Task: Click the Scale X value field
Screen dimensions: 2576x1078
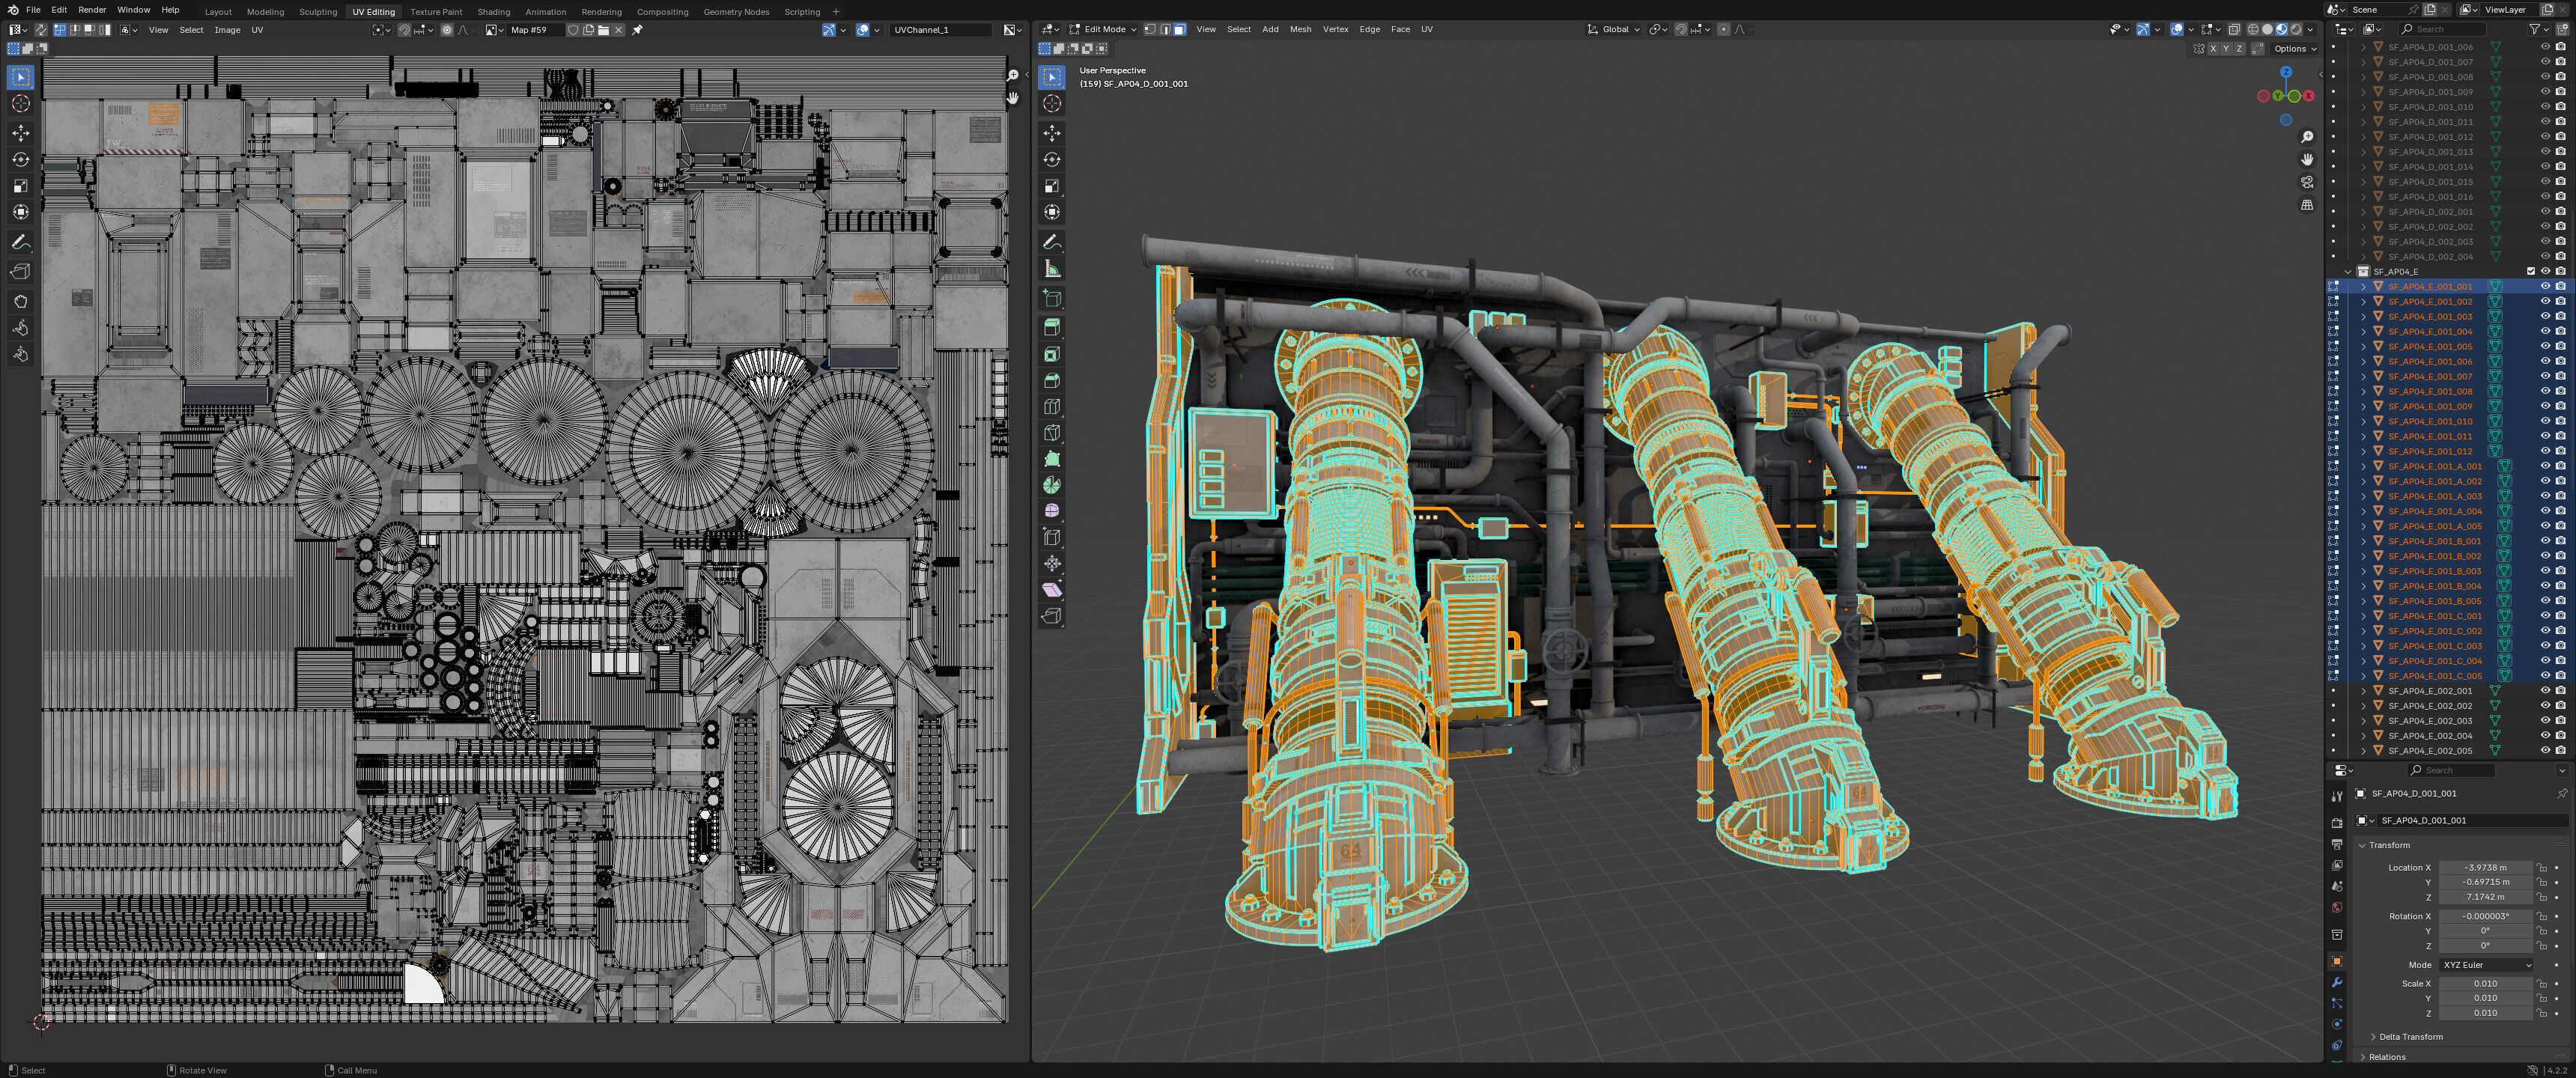Action: pos(2485,984)
